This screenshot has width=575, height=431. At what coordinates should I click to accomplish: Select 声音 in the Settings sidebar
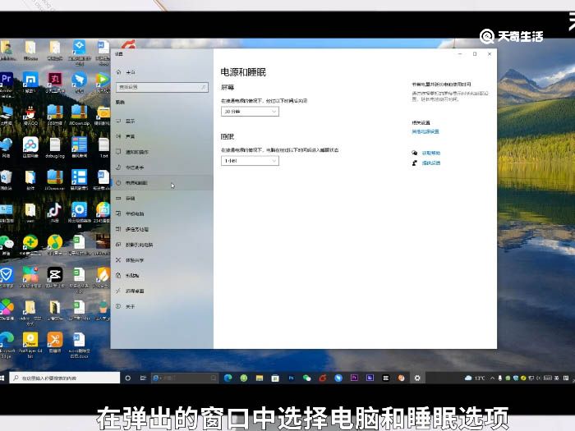click(x=130, y=136)
